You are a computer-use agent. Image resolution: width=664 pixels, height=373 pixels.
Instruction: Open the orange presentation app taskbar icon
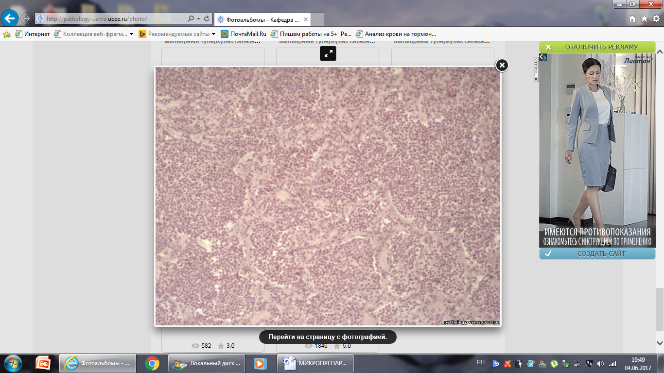(x=43, y=363)
